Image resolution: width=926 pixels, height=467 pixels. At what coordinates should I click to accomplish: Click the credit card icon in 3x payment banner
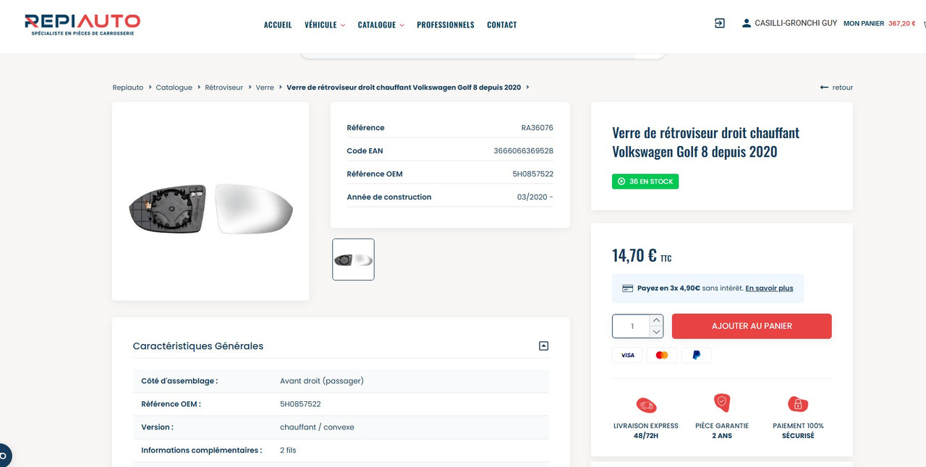[x=628, y=288]
